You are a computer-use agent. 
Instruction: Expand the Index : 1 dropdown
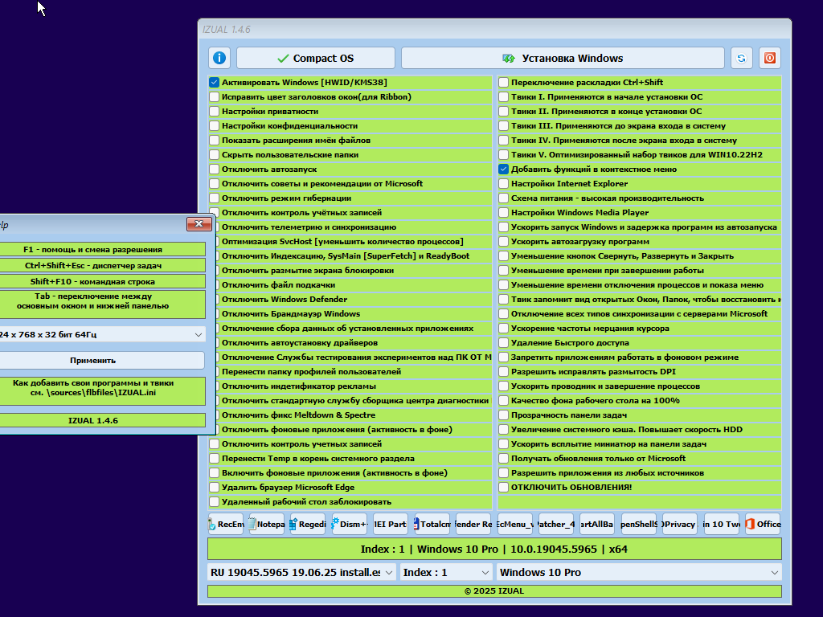coord(445,572)
